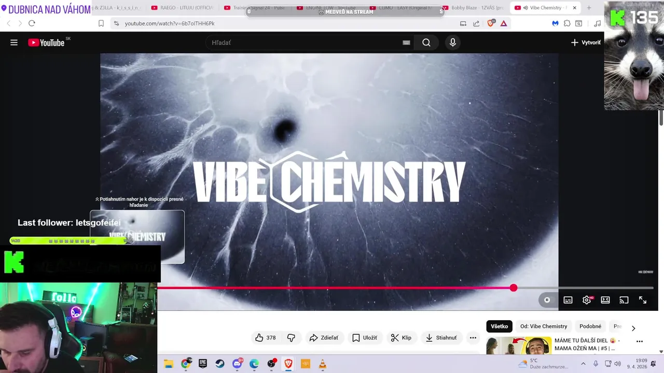Click the page vertical scrollbar thumb

(661, 118)
